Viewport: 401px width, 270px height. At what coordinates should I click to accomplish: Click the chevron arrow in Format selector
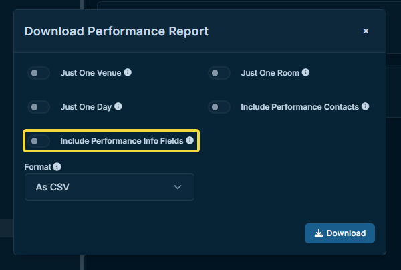pos(178,187)
